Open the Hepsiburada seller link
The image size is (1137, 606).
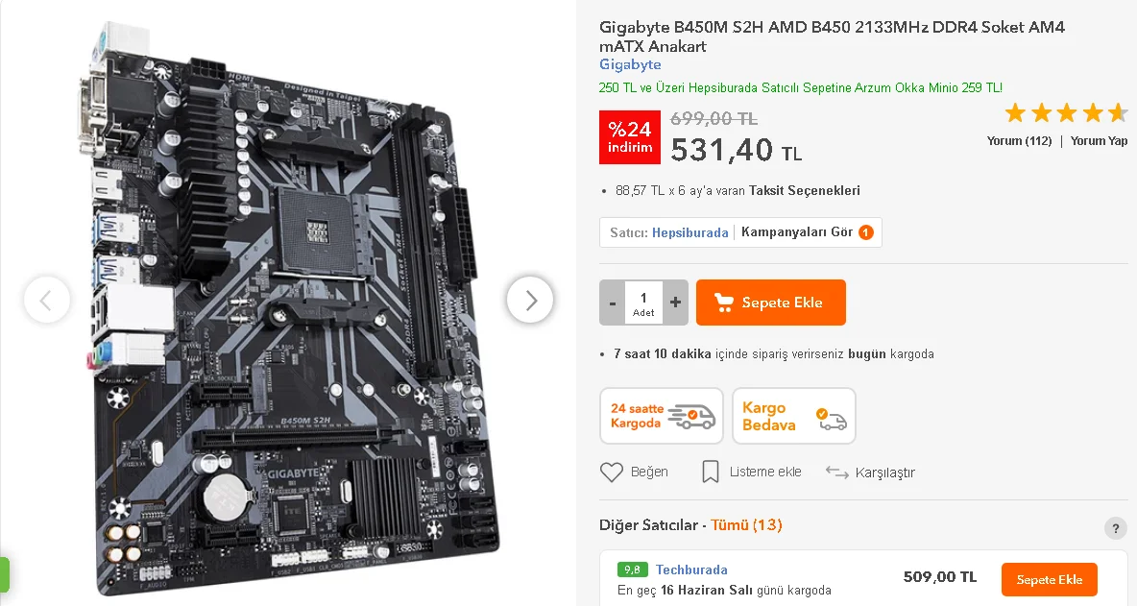tap(689, 232)
